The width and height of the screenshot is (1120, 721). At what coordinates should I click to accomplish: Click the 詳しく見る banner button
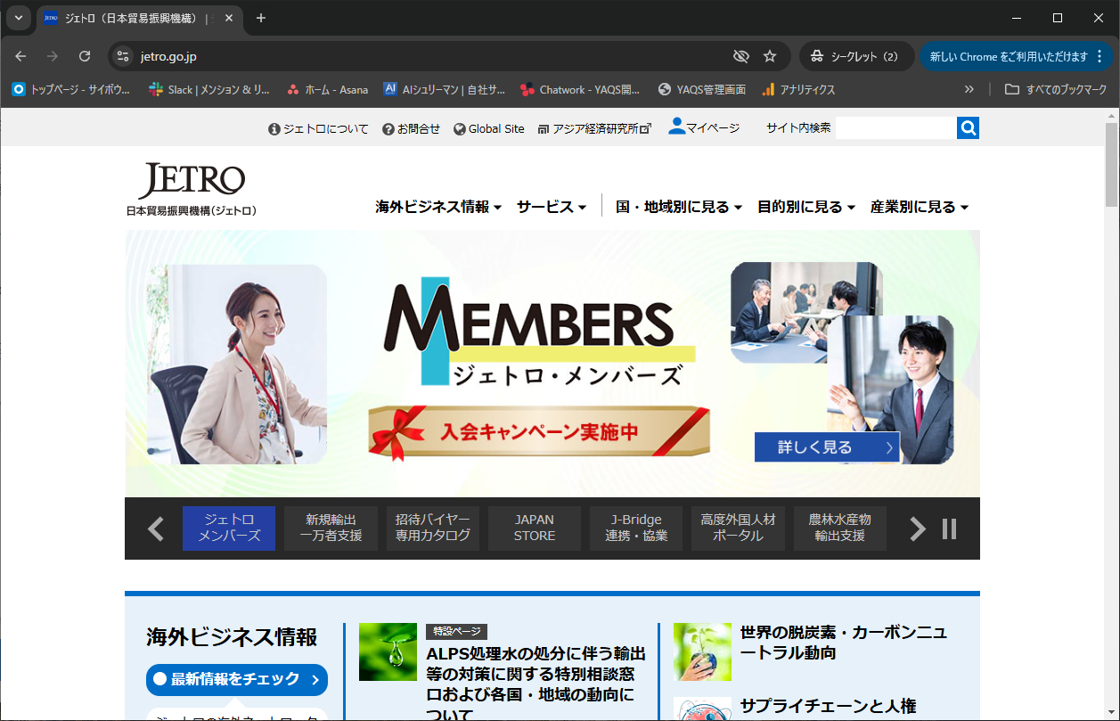click(x=827, y=447)
